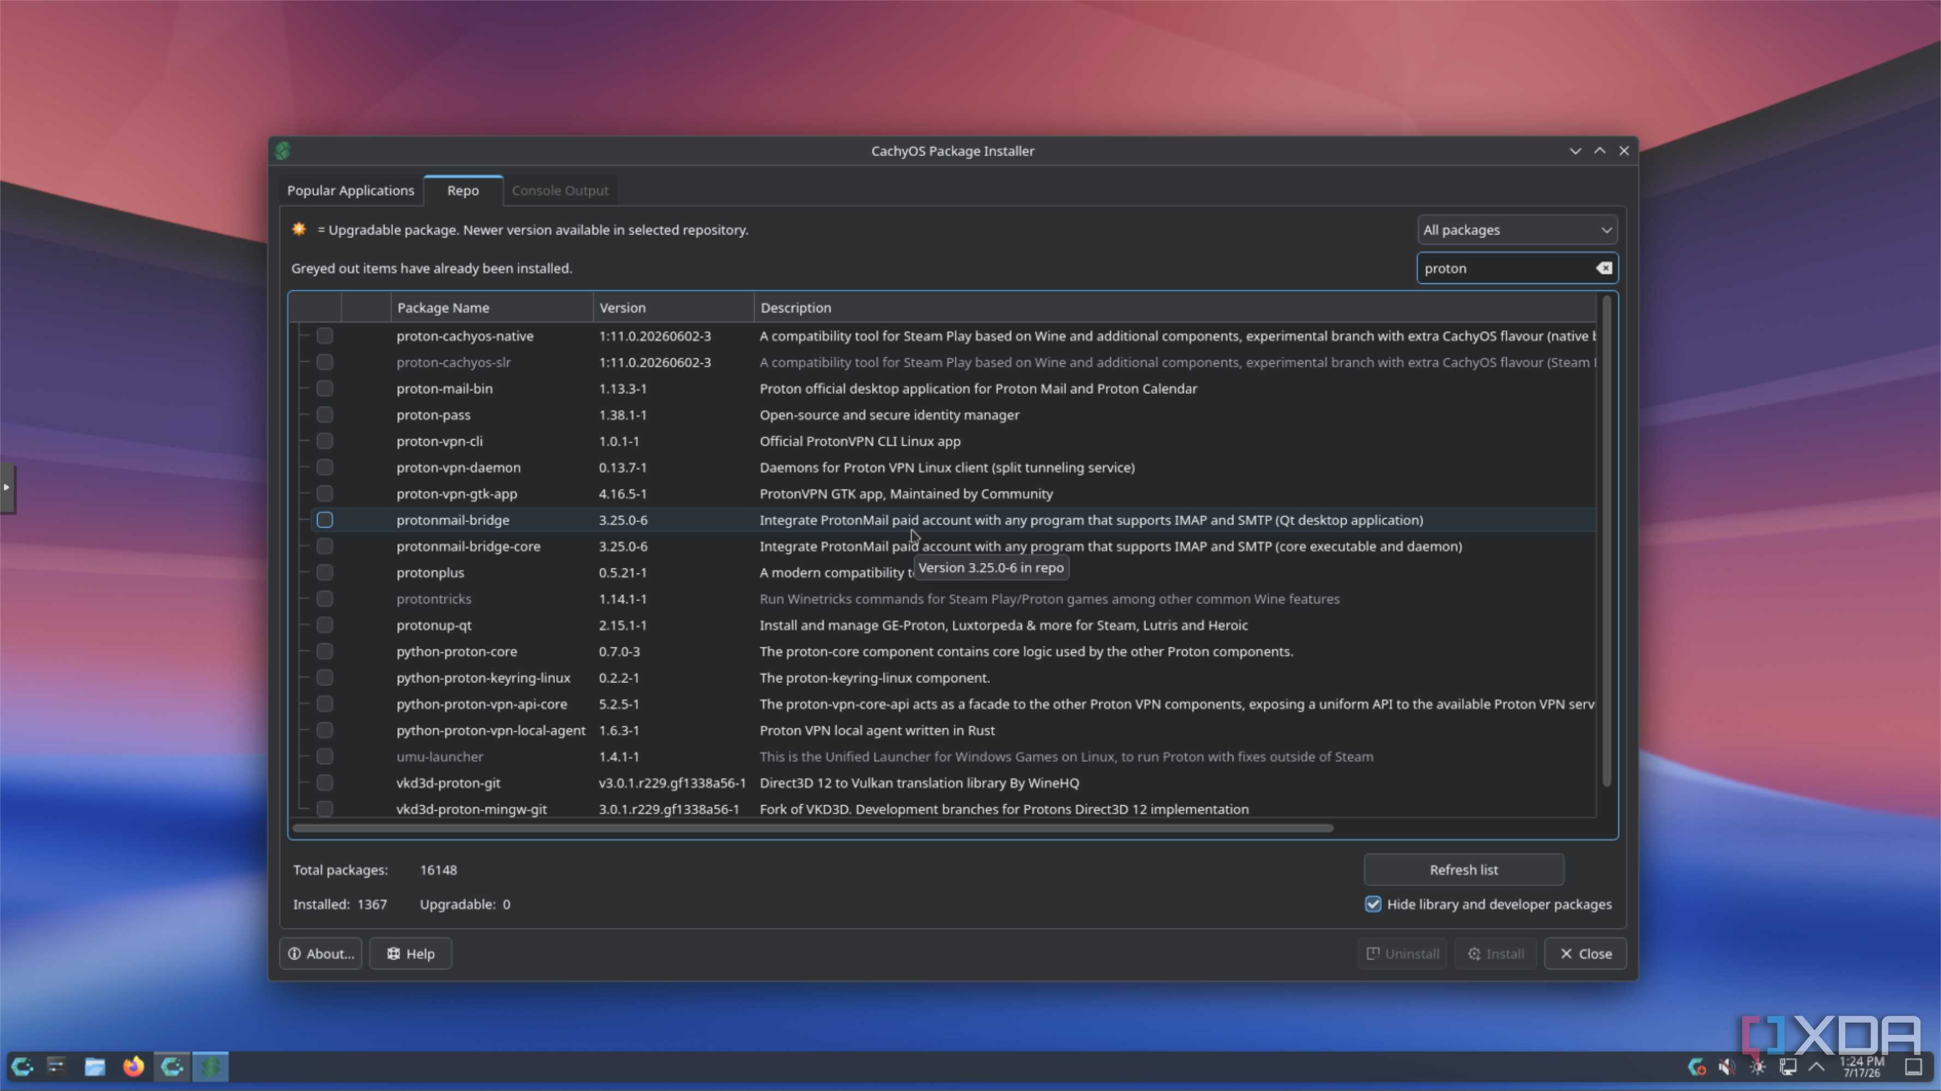1941x1091 pixels.
Task: Tick the protonup-qt checkbox
Action: (325, 625)
